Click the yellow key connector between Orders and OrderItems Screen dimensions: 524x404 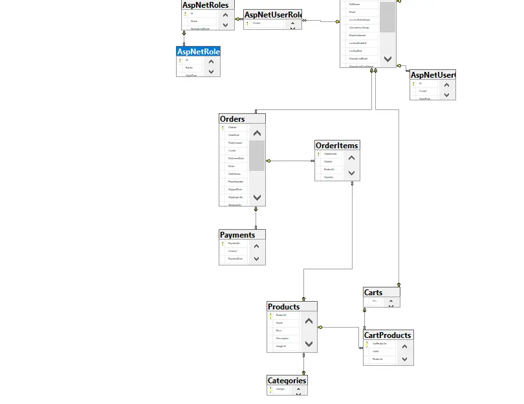pyautogui.click(x=268, y=161)
